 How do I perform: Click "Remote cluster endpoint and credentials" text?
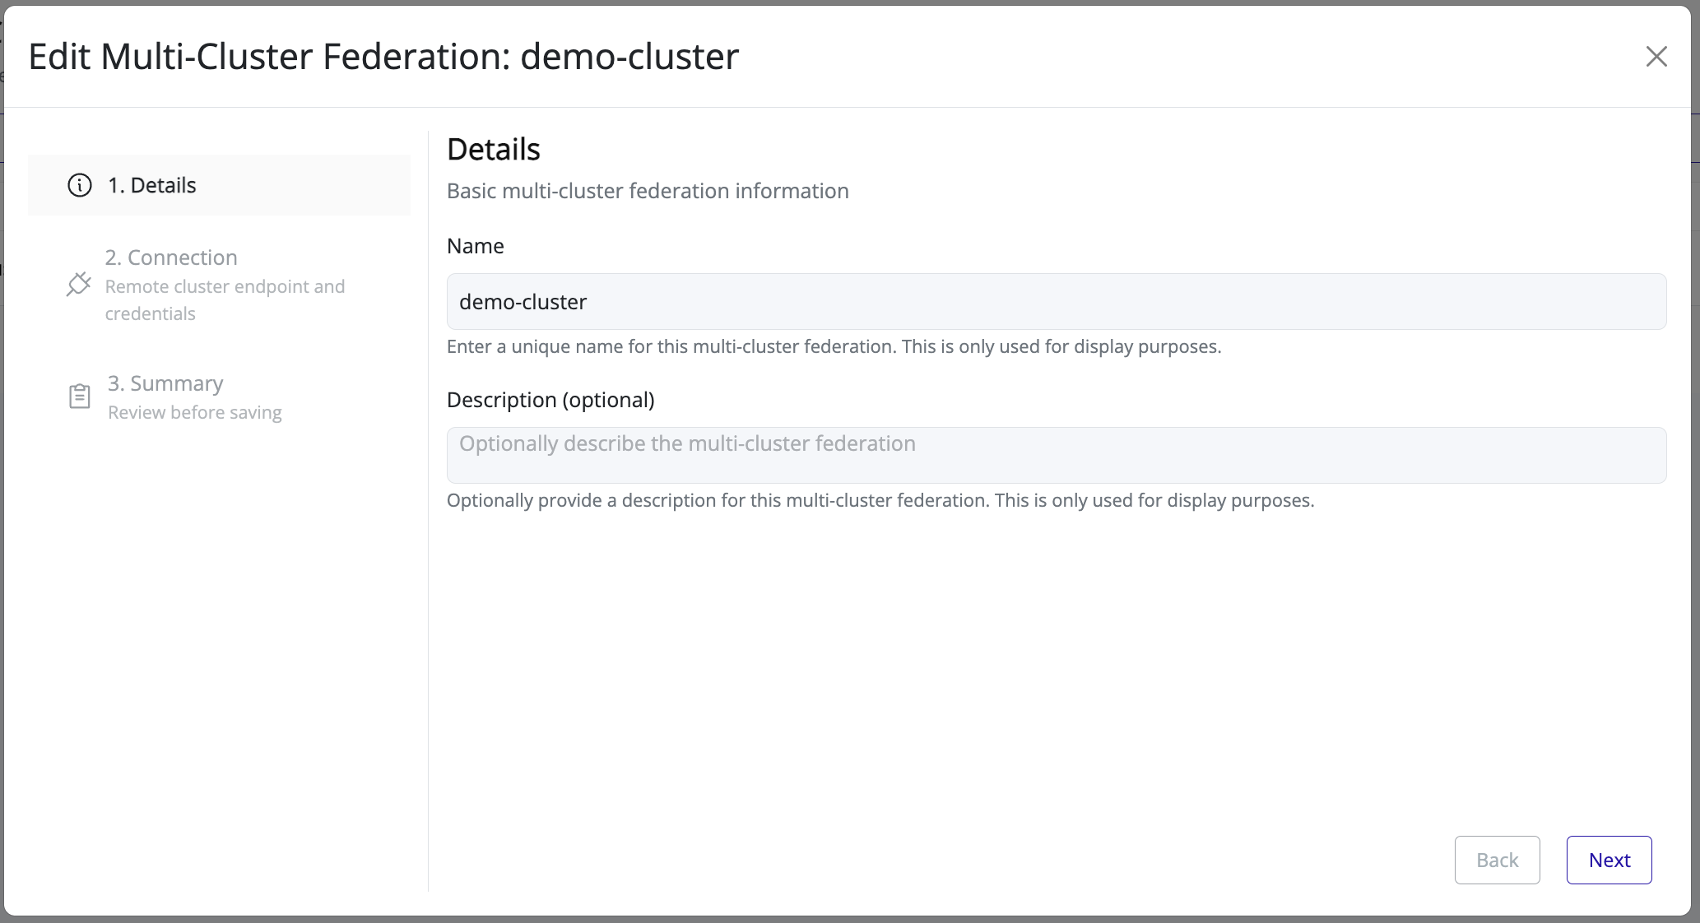[x=225, y=300]
